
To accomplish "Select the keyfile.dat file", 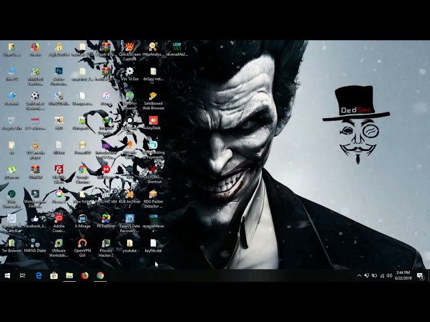I will (153, 246).
